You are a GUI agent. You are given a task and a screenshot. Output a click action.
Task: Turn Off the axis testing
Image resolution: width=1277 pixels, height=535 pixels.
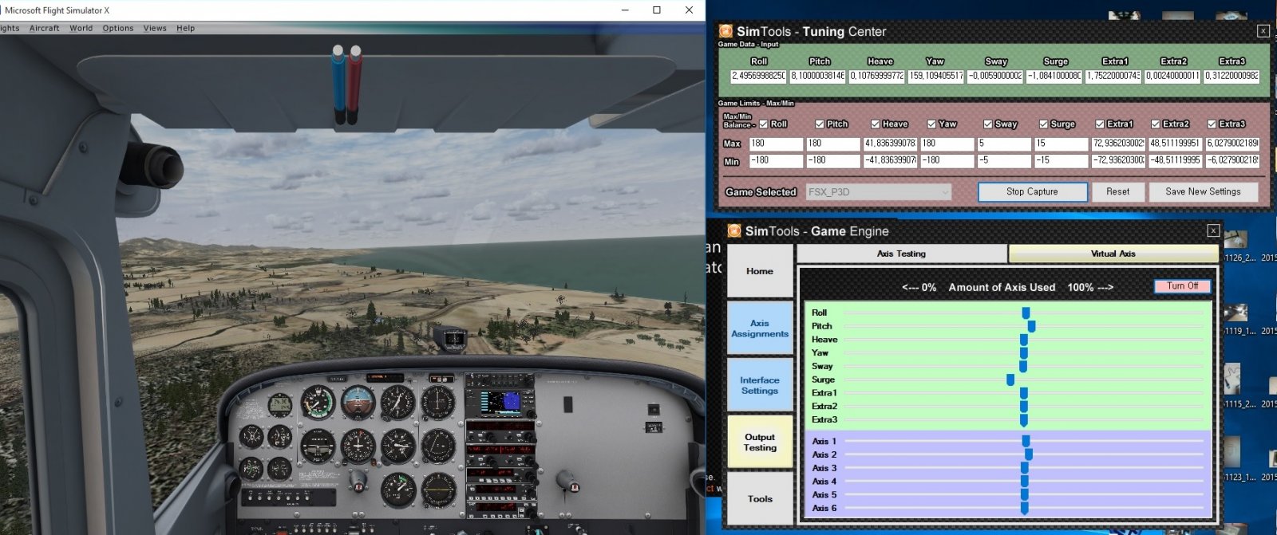(x=1182, y=285)
